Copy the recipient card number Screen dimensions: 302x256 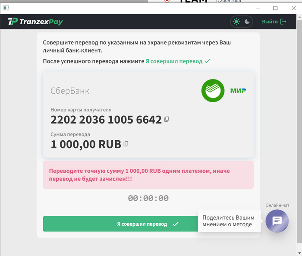point(167,119)
